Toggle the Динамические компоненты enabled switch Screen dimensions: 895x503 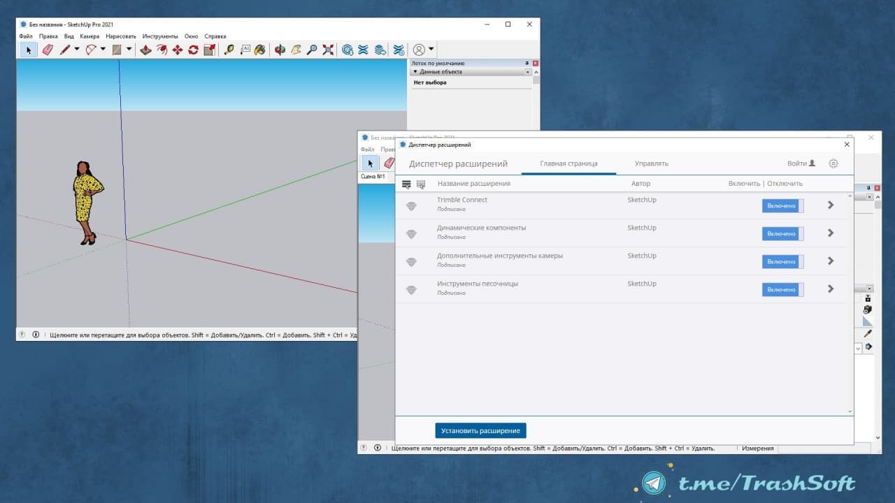pyautogui.click(x=783, y=233)
